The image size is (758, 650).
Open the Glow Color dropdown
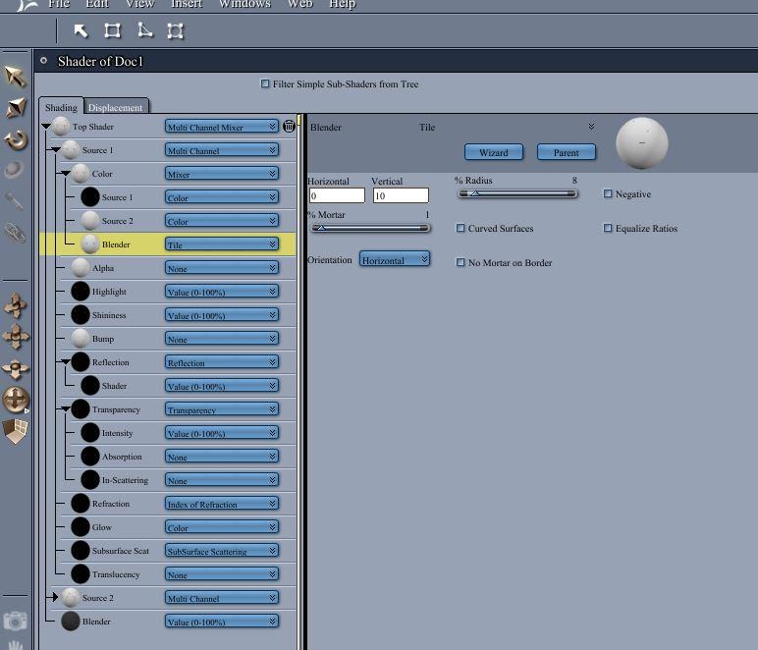point(222,527)
